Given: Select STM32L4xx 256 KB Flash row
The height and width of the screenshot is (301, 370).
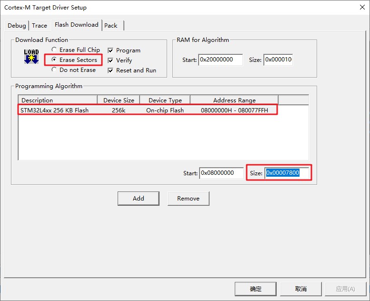Looking at the screenshot, I should (x=148, y=110).
